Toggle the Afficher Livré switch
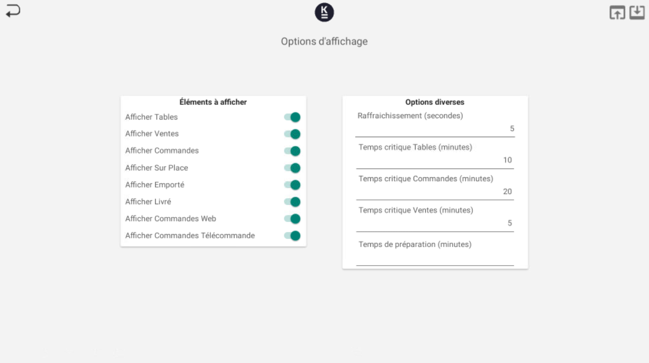This screenshot has width=649, height=363. point(292,202)
